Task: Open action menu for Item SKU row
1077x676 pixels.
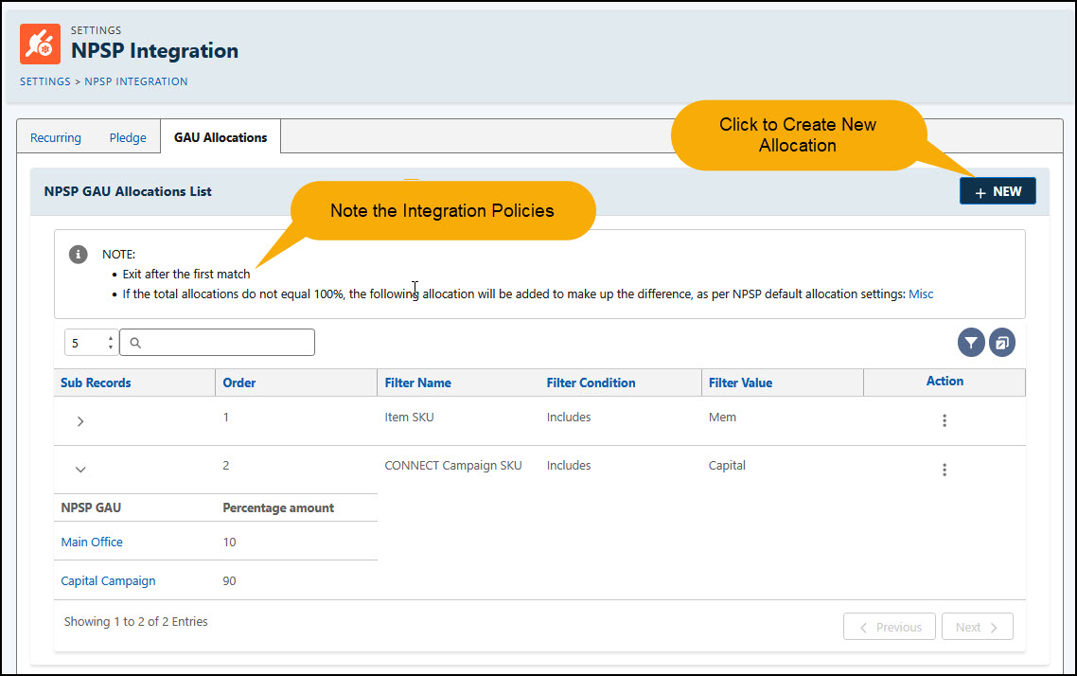Action: 945,420
